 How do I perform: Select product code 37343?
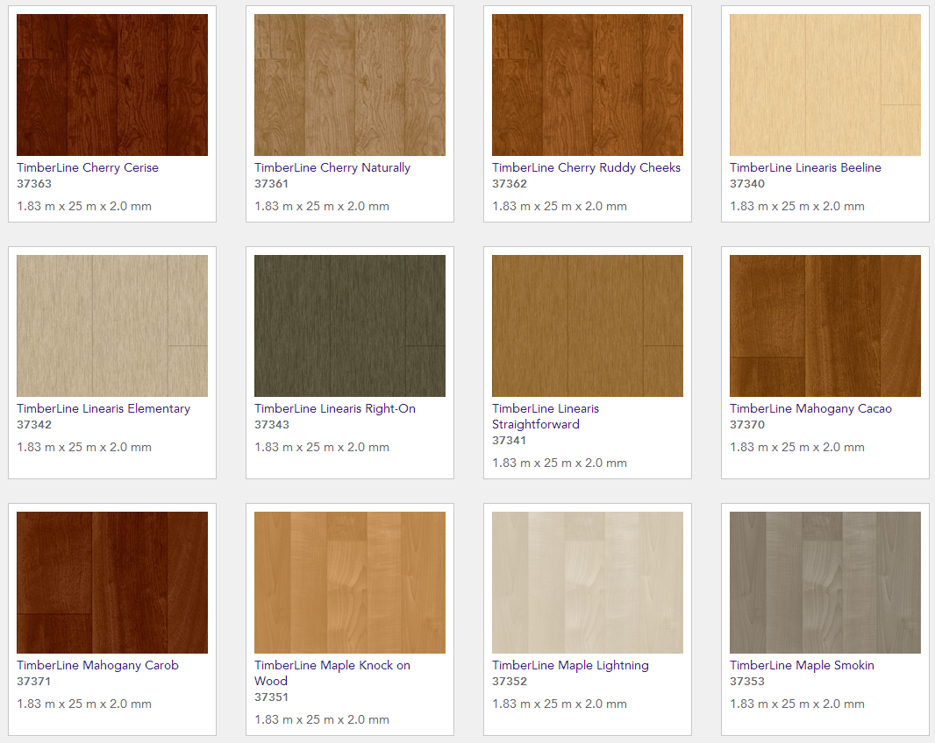click(272, 424)
